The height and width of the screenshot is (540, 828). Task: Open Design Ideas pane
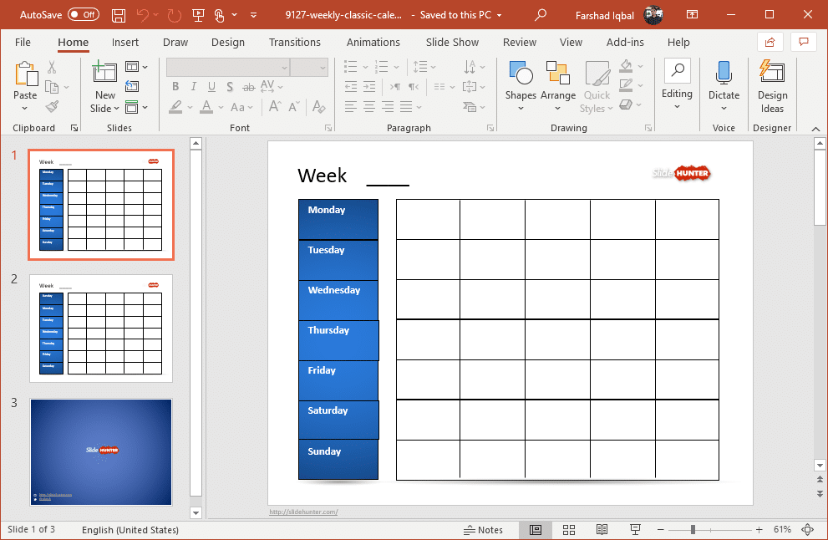pyautogui.click(x=771, y=84)
